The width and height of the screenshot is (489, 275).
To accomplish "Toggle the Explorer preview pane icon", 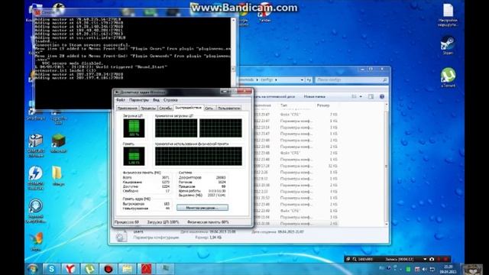I will 371,97.
